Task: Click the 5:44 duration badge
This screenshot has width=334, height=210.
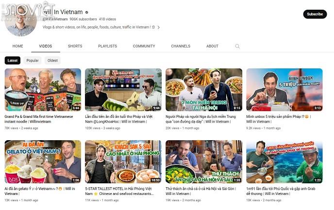Action: 76,108
